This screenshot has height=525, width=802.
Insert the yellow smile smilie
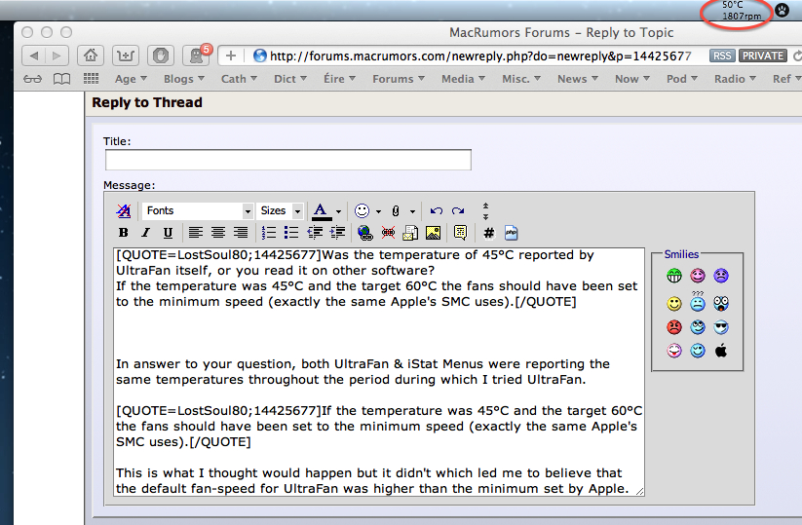pos(674,304)
